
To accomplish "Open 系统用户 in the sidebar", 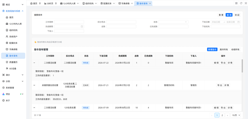I will (x=13, y=37).
